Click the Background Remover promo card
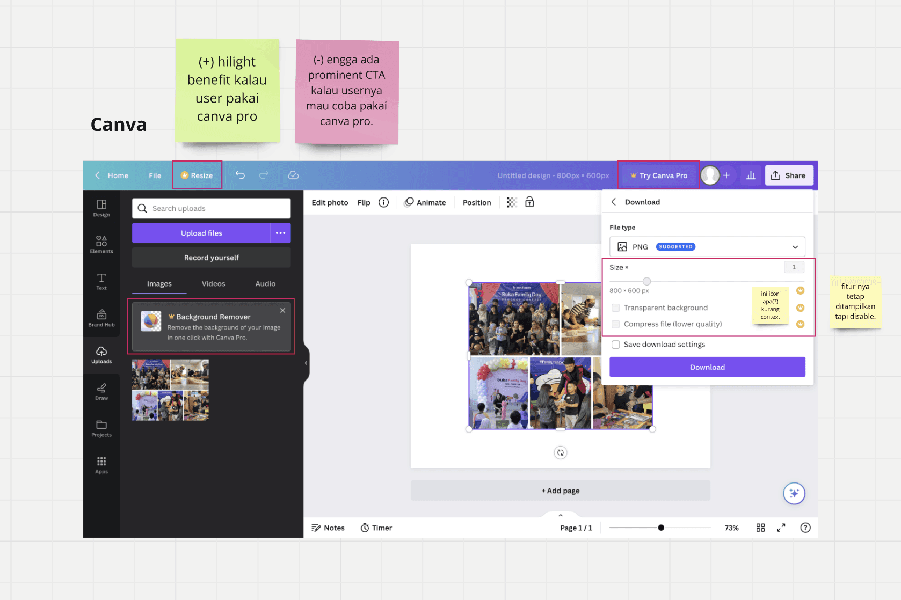Image resolution: width=901 pixels, height=600 pixels. click(x=212, y=326)
